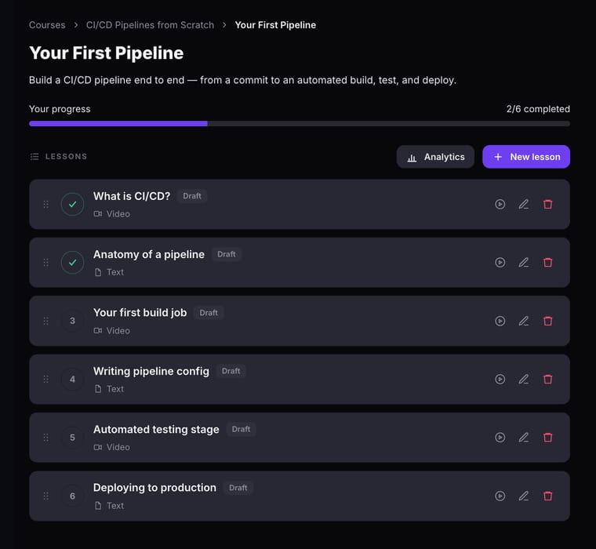Open lesson title 'Your first build job'

pyautogui.click(x=140, y=312)
